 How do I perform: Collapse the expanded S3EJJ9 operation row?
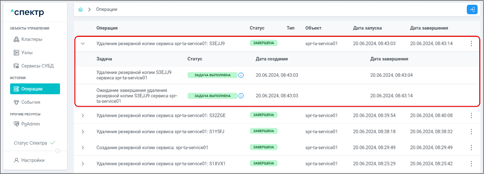coord(83,44)
